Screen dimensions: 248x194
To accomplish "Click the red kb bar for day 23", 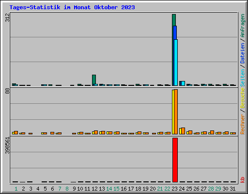I will coord(175,160).
